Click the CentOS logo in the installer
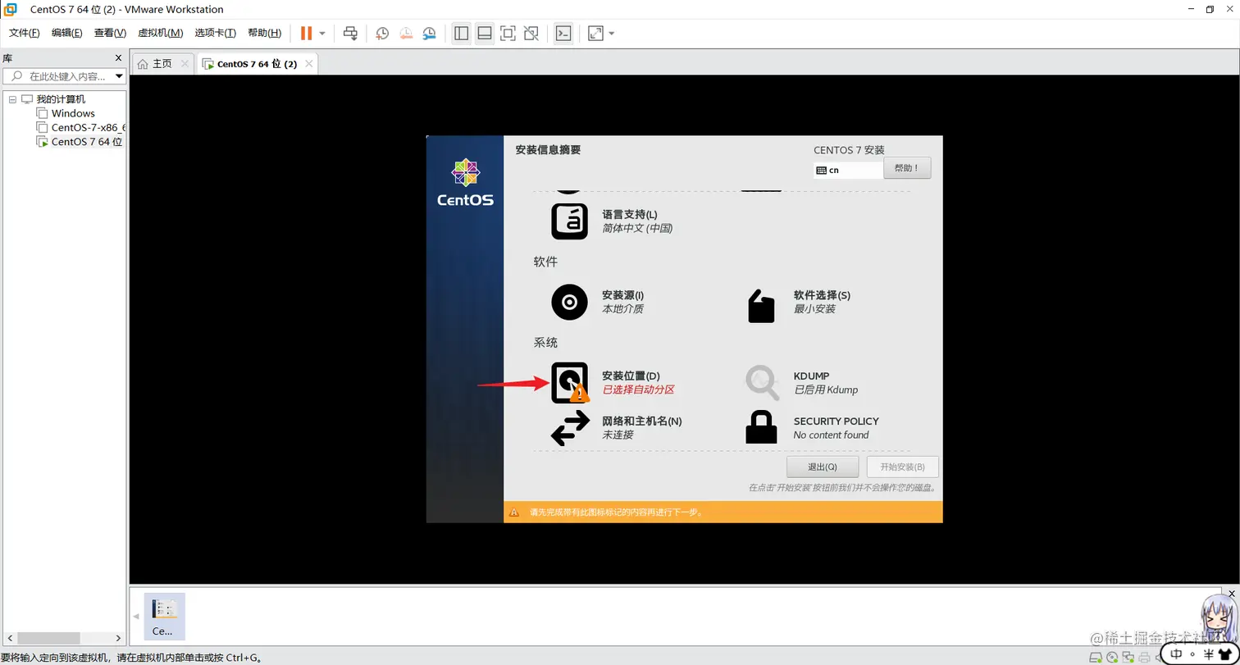Viewport: 1240px width, 665px height. 465,182
